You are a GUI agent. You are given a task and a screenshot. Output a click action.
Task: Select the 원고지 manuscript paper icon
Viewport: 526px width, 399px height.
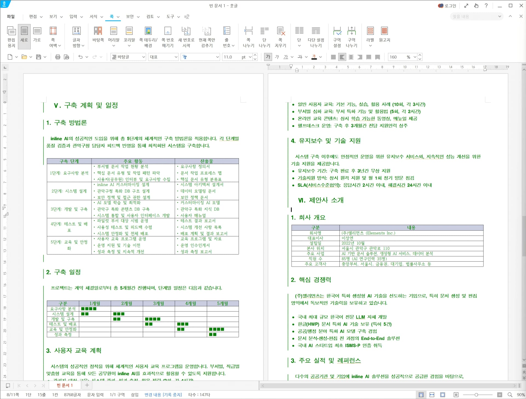click(385, 36)
